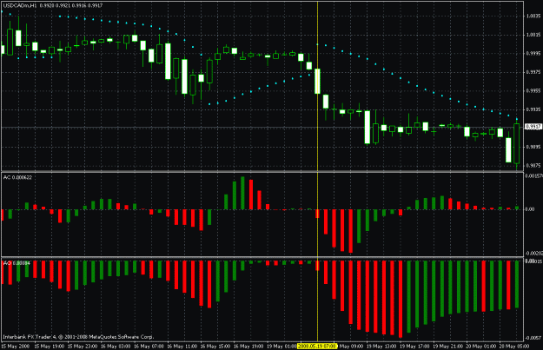The image size is (543, 350).
Task: Click the yellow vertical crosshair line in the price chart
Action: click(x=318, y=86)
